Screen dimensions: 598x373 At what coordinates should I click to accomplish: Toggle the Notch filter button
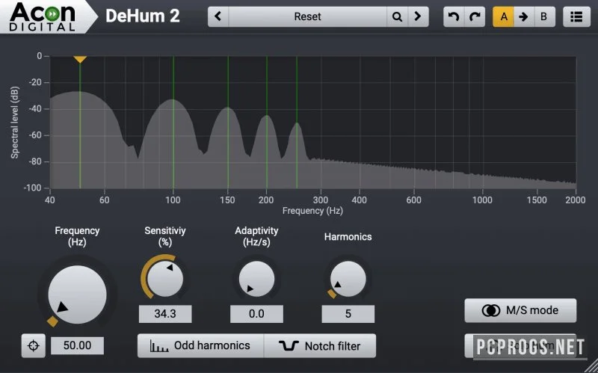pyautogui.click(x=320, y=345)
